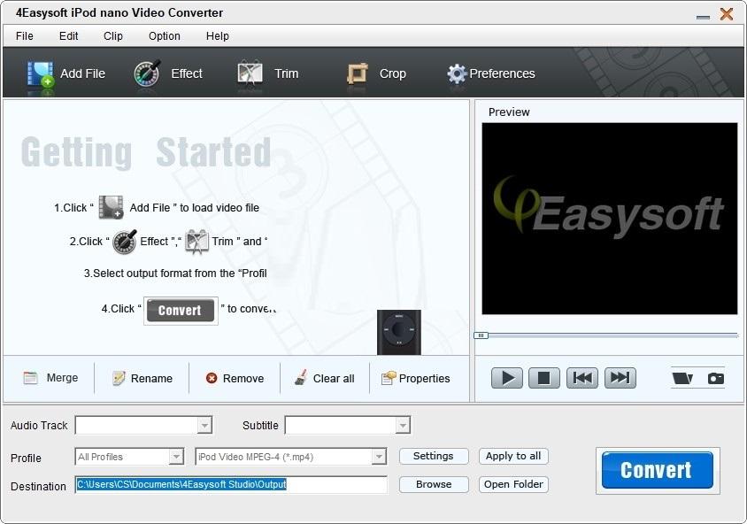Viewport: 747px width, 524px height.
Task: Click Browse to choose destination
Action: [433, 484]
